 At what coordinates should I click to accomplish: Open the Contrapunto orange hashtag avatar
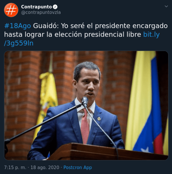(x=11, y=10)
